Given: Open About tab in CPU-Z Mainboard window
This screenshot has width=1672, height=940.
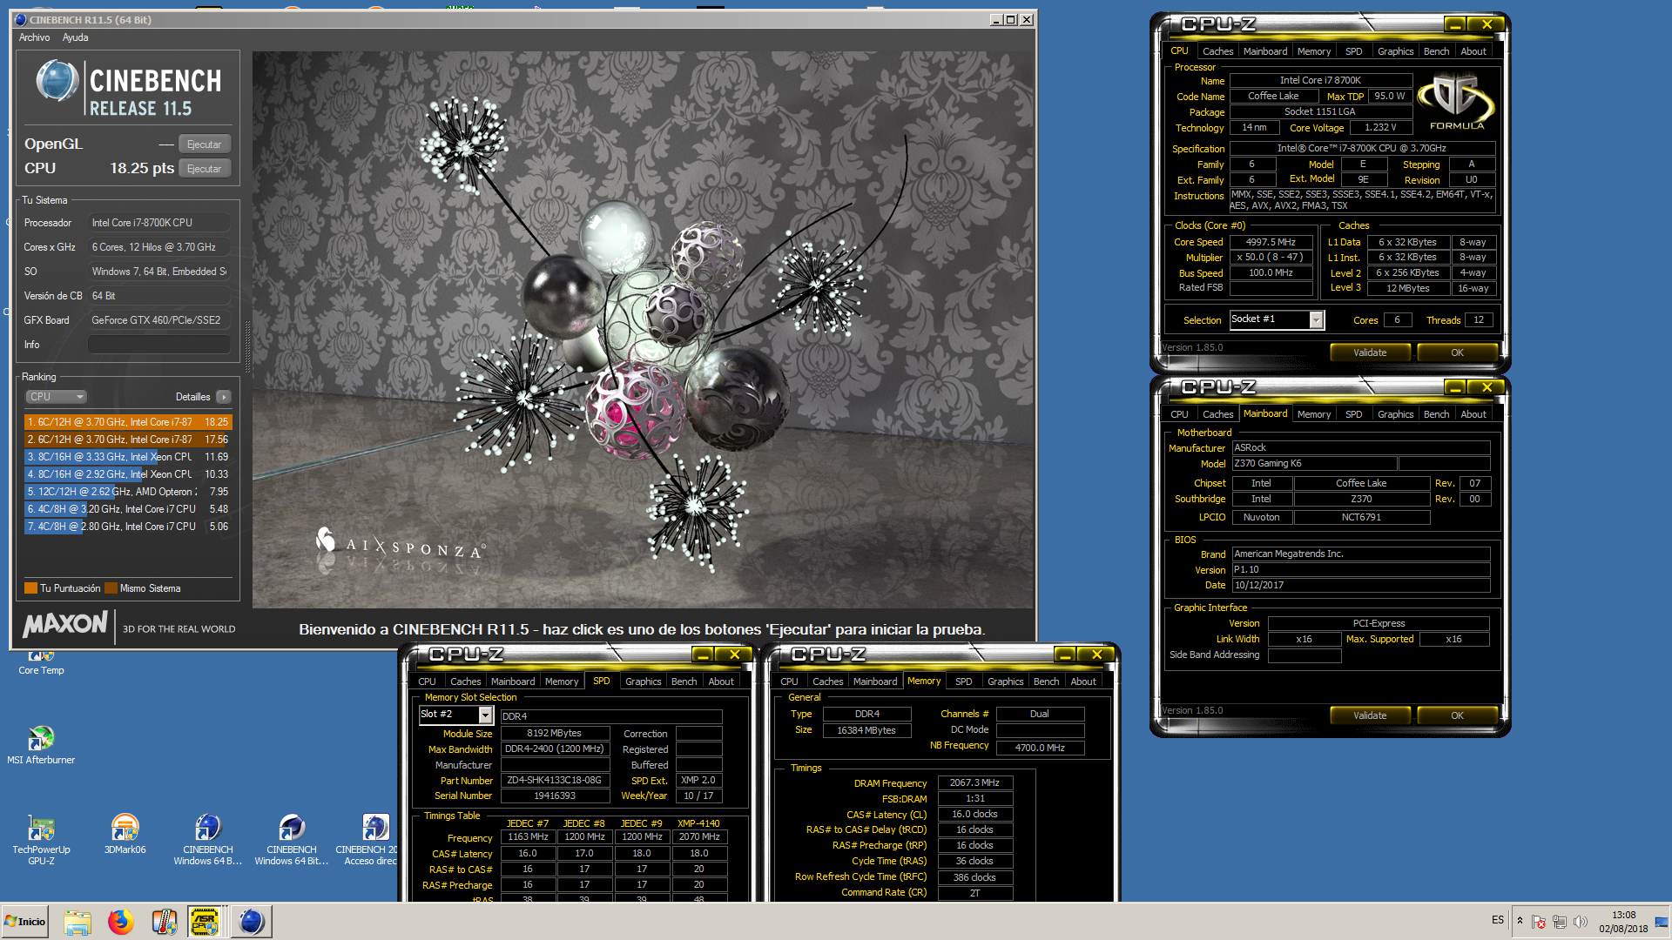Looking at the screenshot, I should point(1473,414).
